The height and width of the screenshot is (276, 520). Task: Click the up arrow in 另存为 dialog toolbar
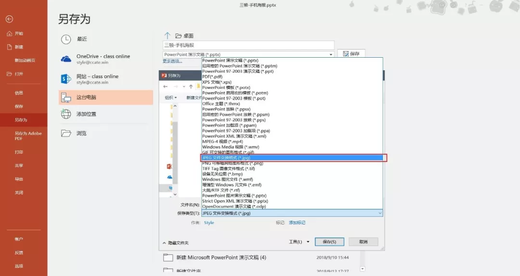[191, 87]
